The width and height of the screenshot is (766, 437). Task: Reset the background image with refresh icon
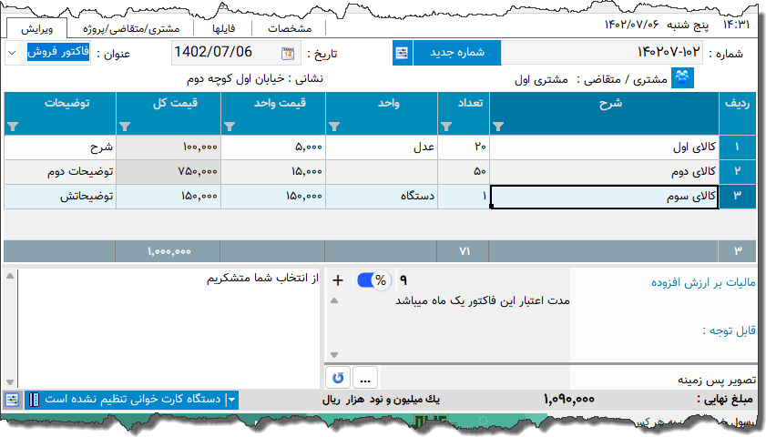(x=338, y=378)
